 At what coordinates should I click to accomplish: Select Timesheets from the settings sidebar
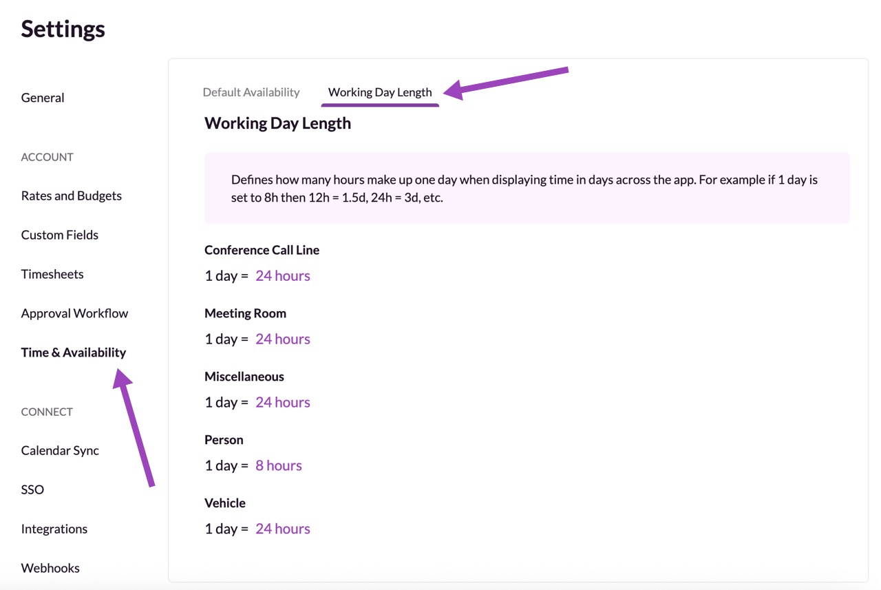pos(52,274)
